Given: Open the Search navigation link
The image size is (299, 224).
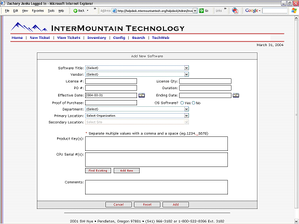Looking at the screenshot, I should point(139,38).
